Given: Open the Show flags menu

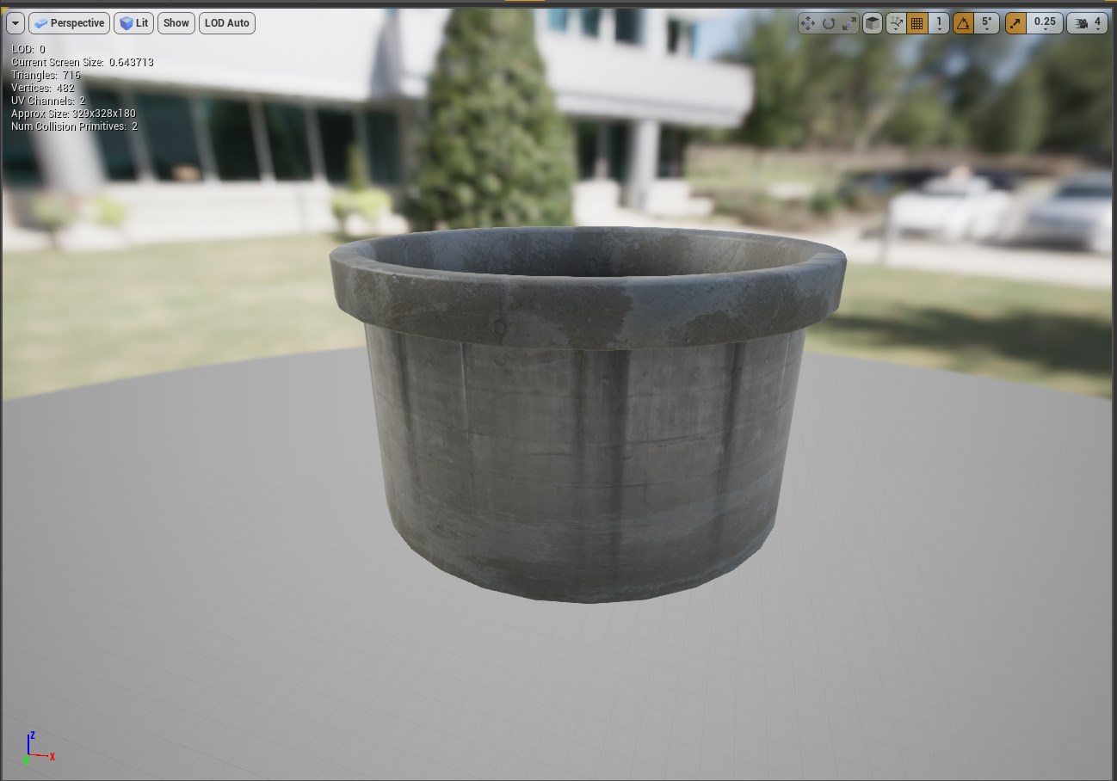Looking at the screenshot, I should click(x=176, y=23).
